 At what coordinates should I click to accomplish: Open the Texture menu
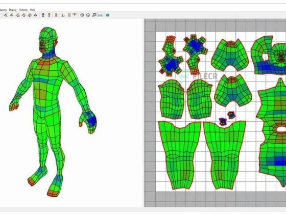23,10
